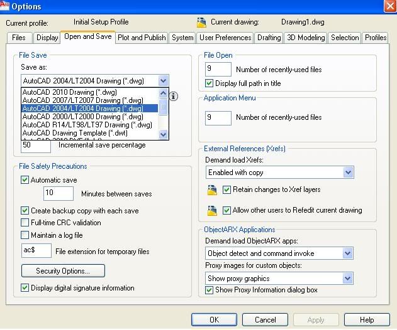
Task: Uncheck Retain changes to Xref layers
Action: (x=226, y=189)
